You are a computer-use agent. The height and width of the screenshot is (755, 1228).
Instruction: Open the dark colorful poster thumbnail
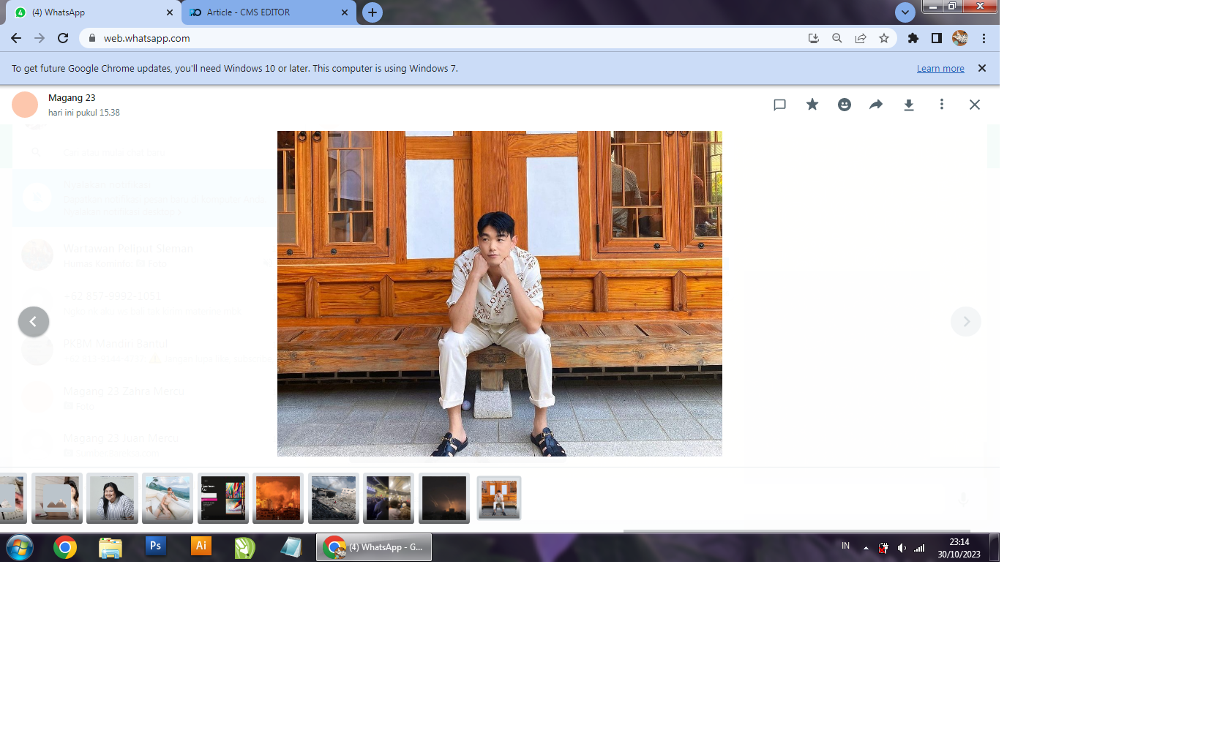point(223,498)
